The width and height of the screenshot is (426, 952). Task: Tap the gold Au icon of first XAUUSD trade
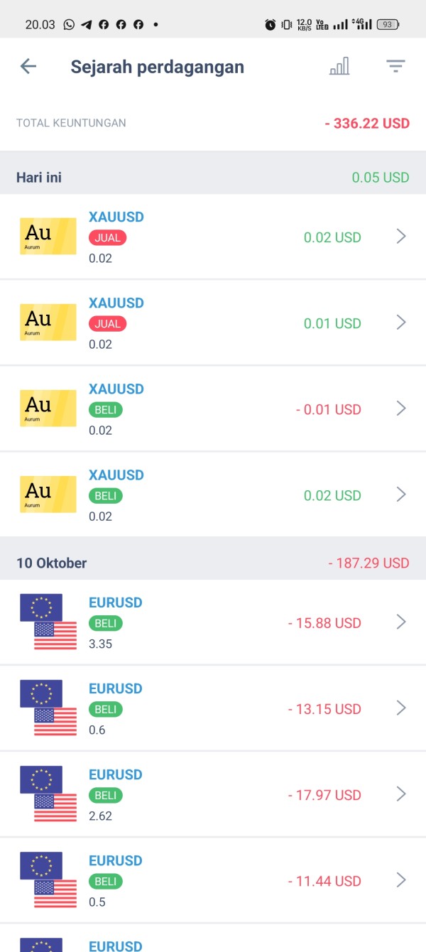click(x=48, y=237)
